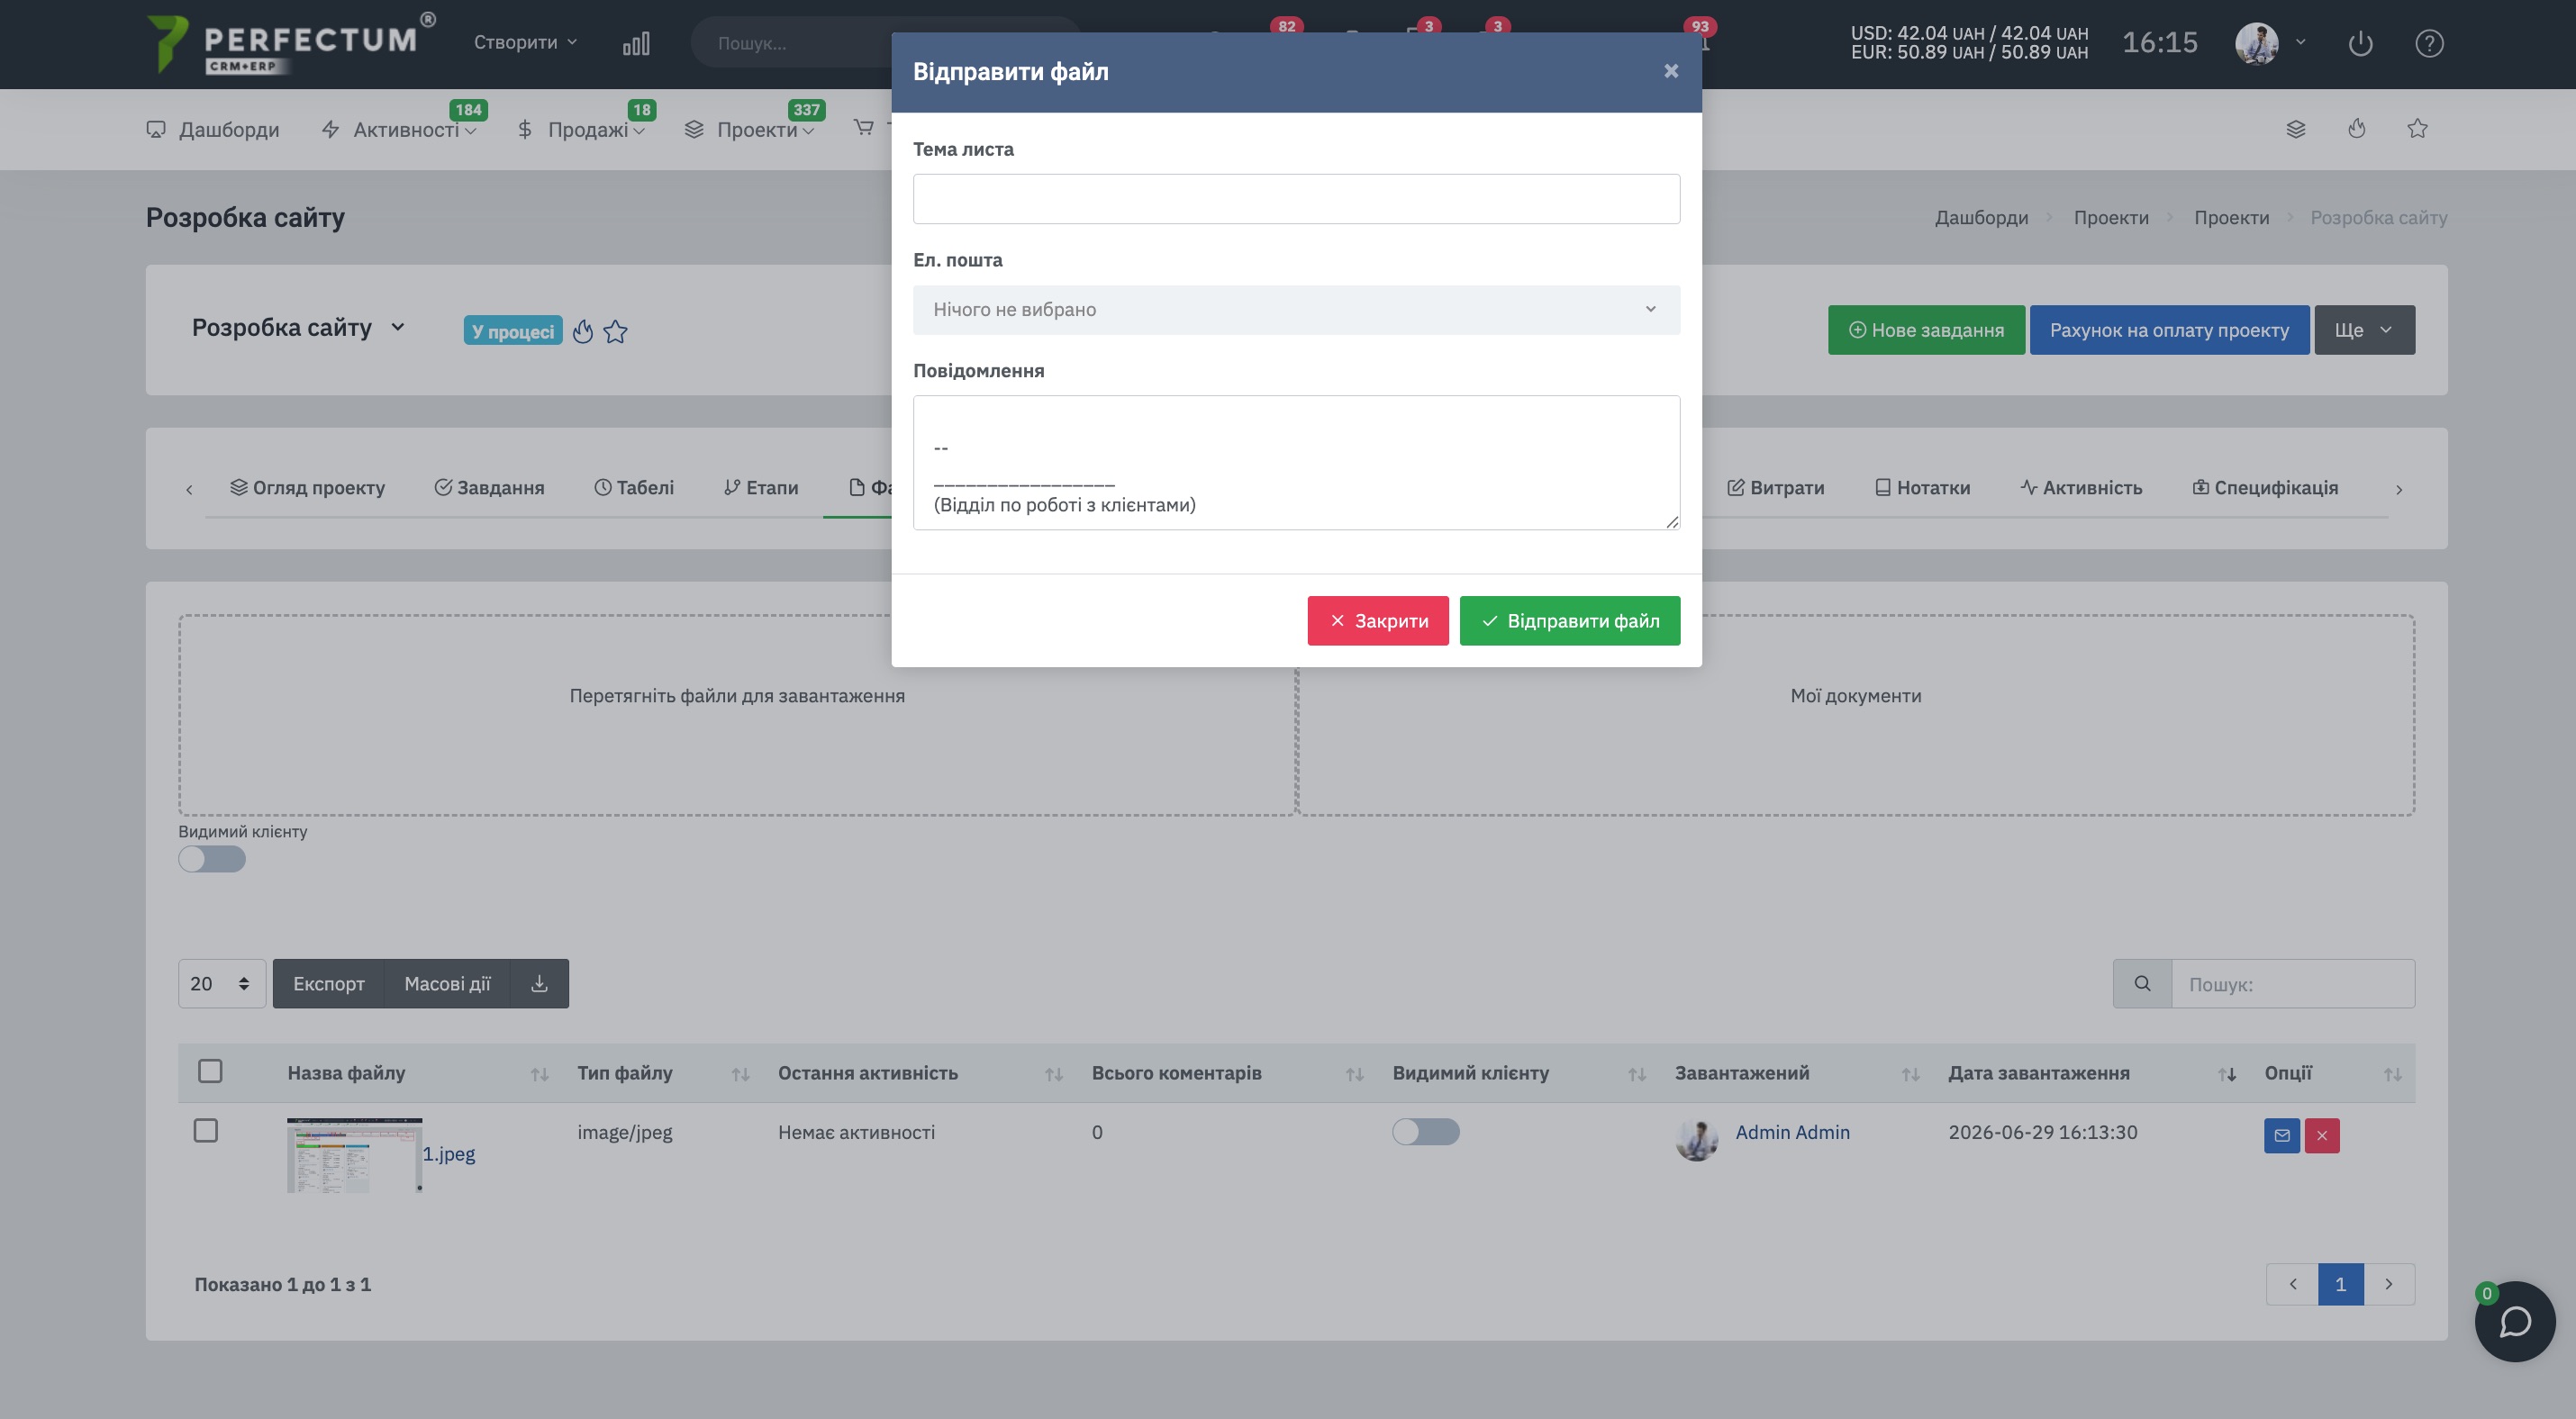The width and height of the screenshot is (2576, 1419).
Task: Open the statistics bar chart icon
Action: [x=636, y=43]
